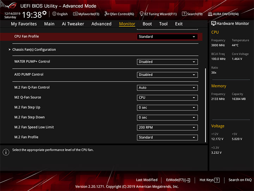254x191 pixels.
Task: Open the Boot tab
Action: (x=147, y=24)
